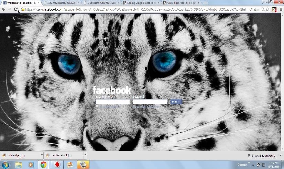Launch the media player taskbar icon
This screenshot has height=169, width=284.
(x=31, y=165)
